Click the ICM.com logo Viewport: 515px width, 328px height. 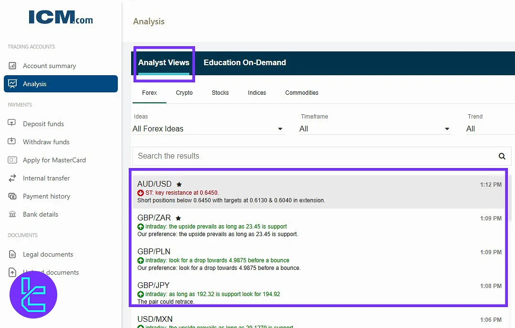(61, 18)
